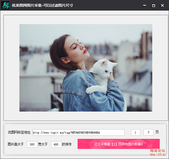
Task: Click the image height field showing 300
Action: coord(32,144)
